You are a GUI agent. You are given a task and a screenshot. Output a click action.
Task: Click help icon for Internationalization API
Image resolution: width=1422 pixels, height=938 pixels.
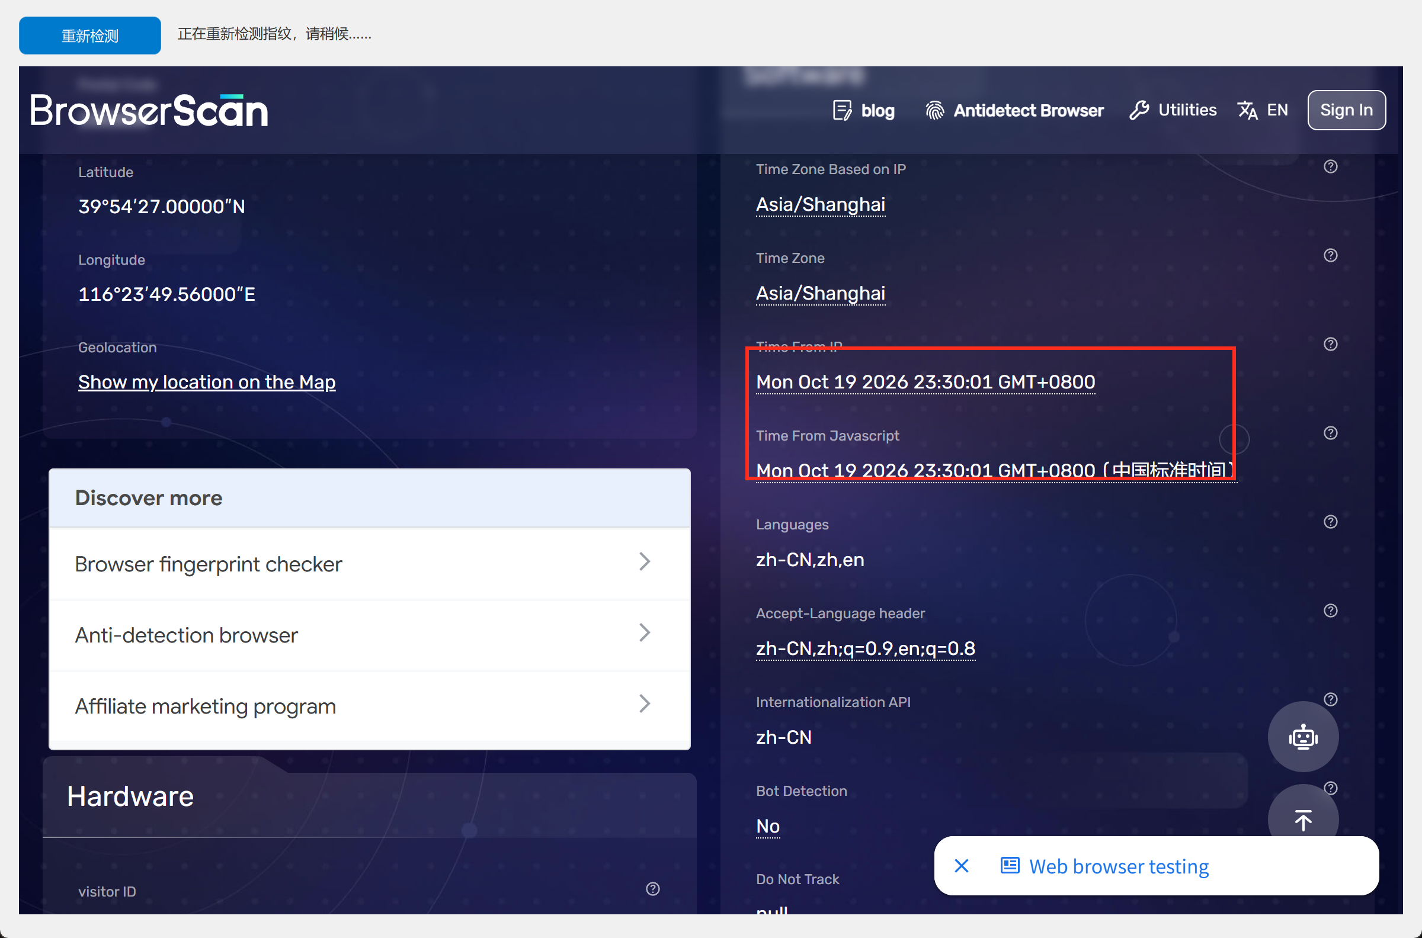coord(1330,699)
